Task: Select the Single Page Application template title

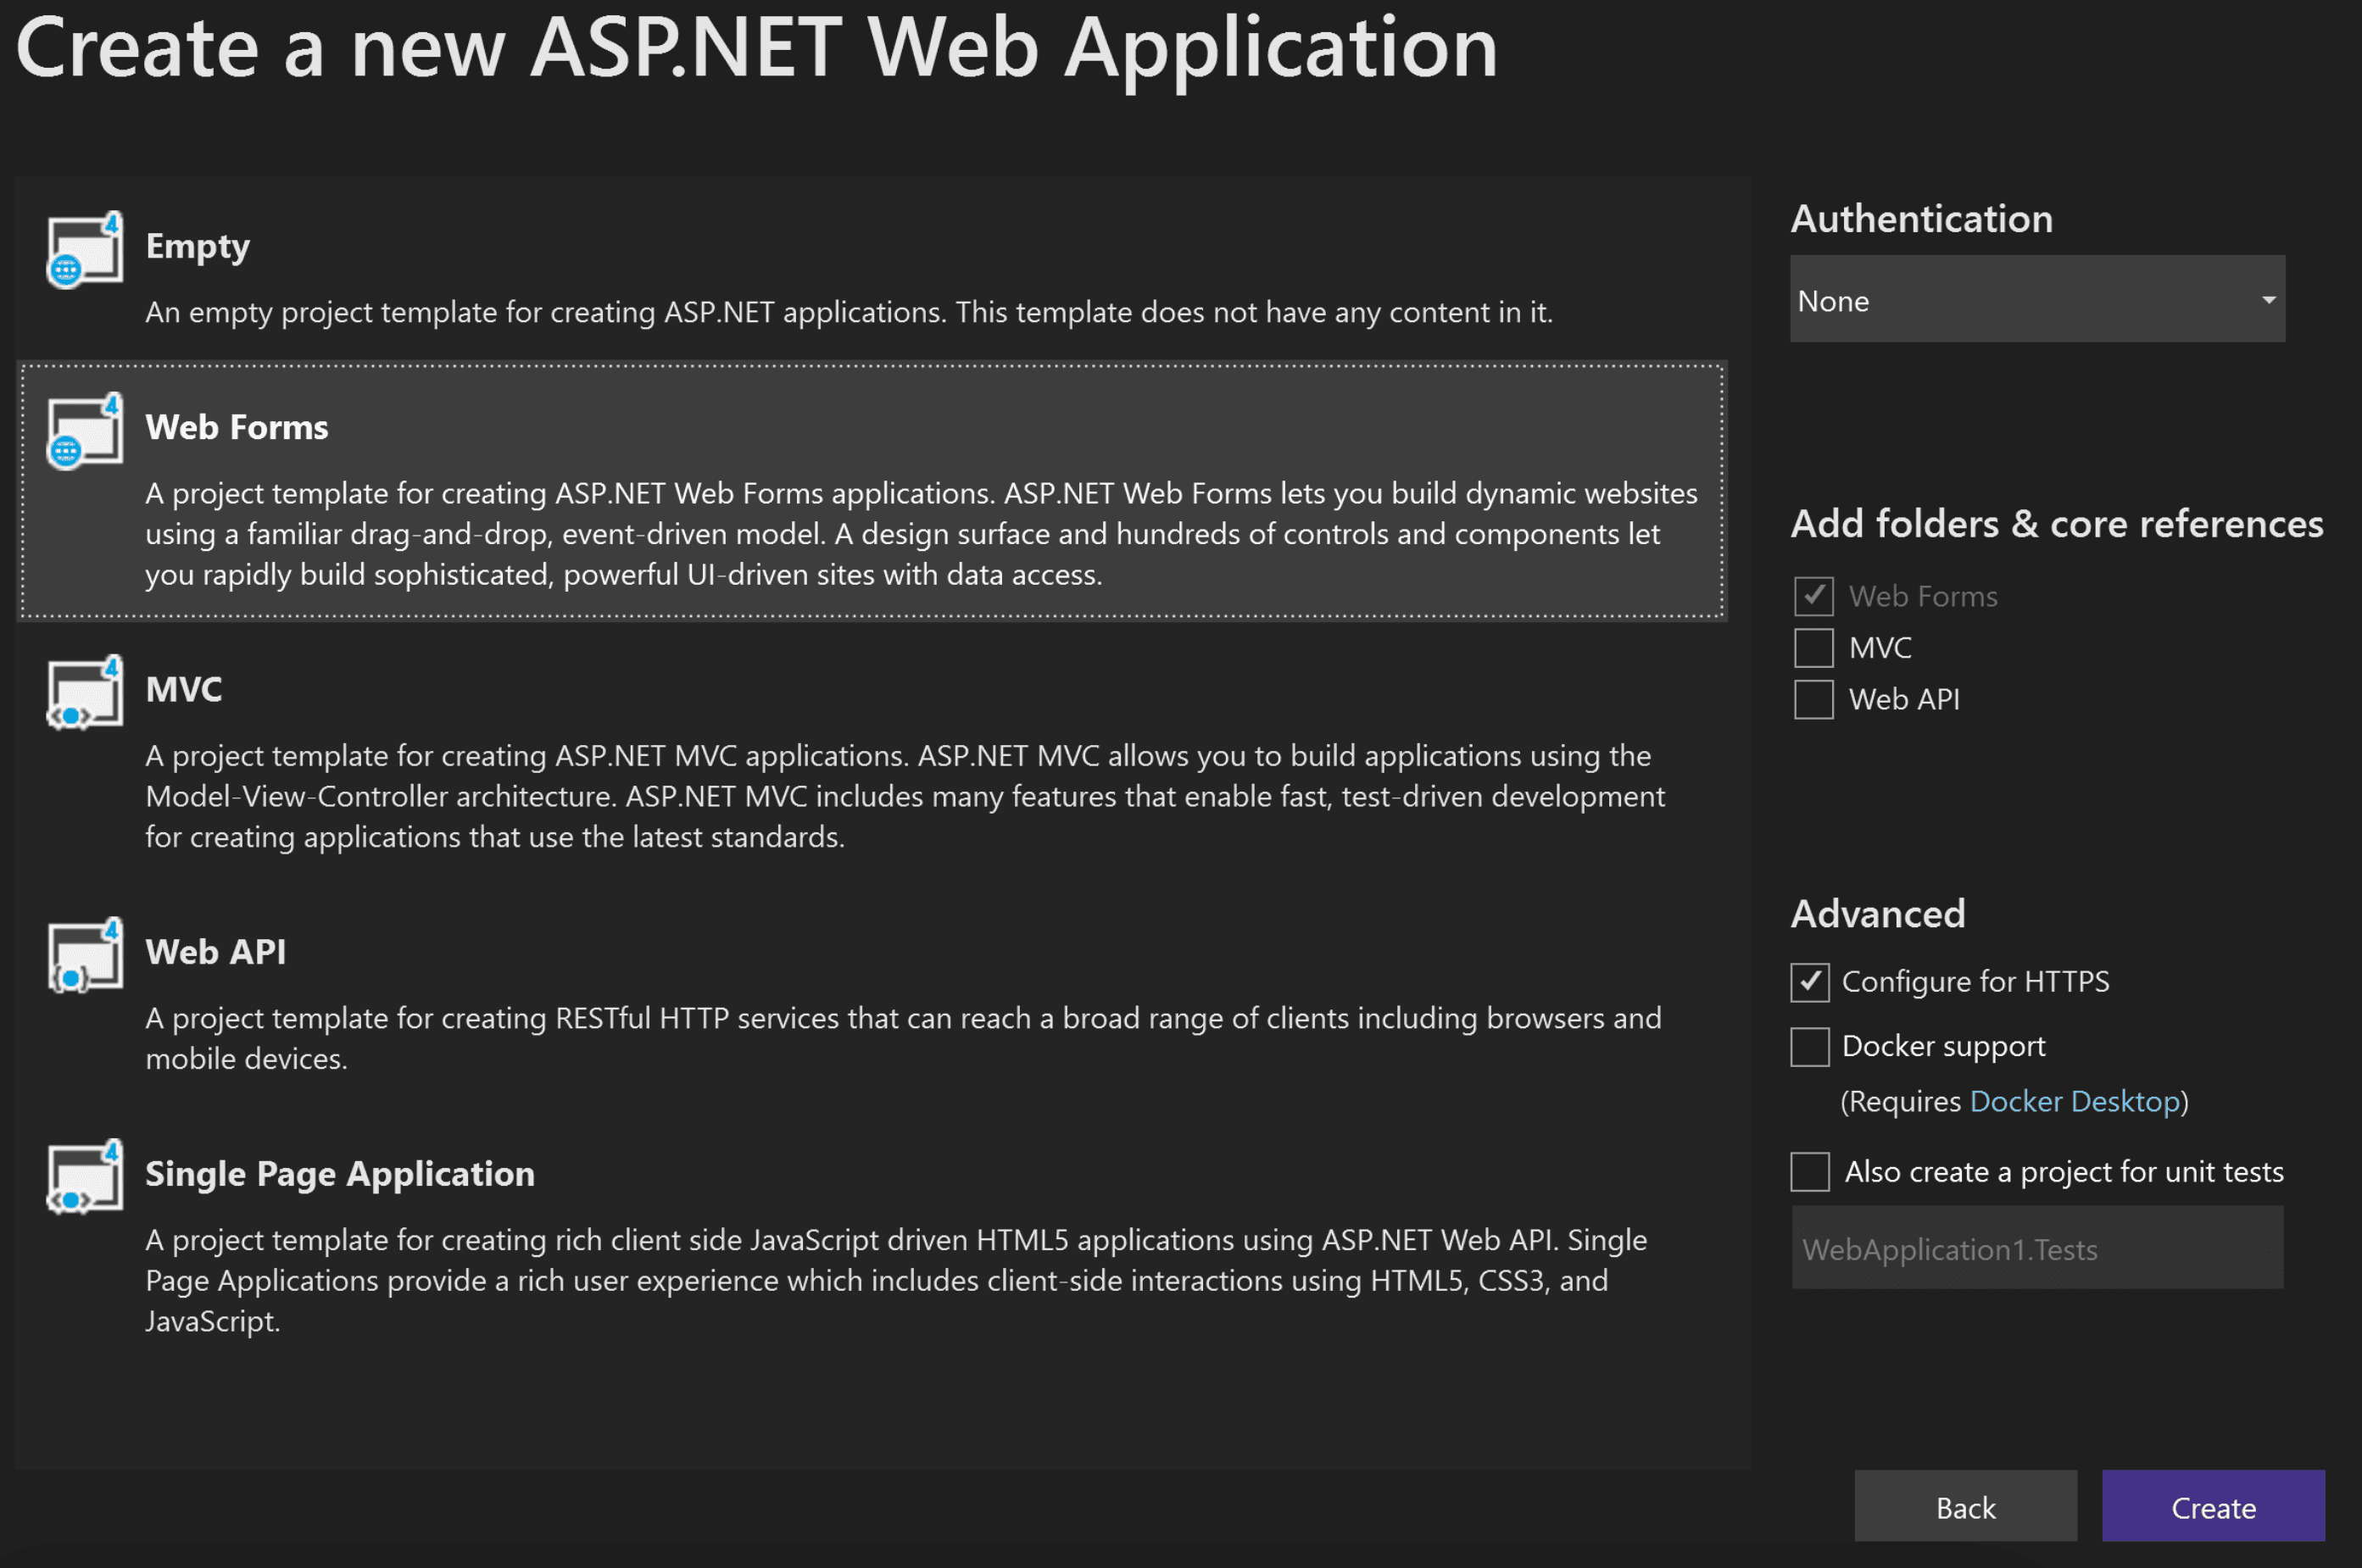Action: click(340, 1174)
